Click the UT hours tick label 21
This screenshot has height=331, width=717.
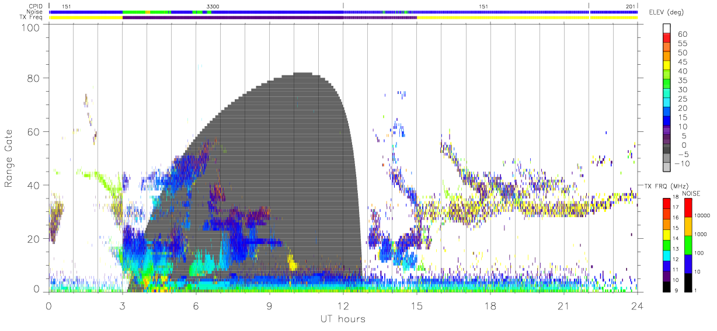tap(564, 305)
